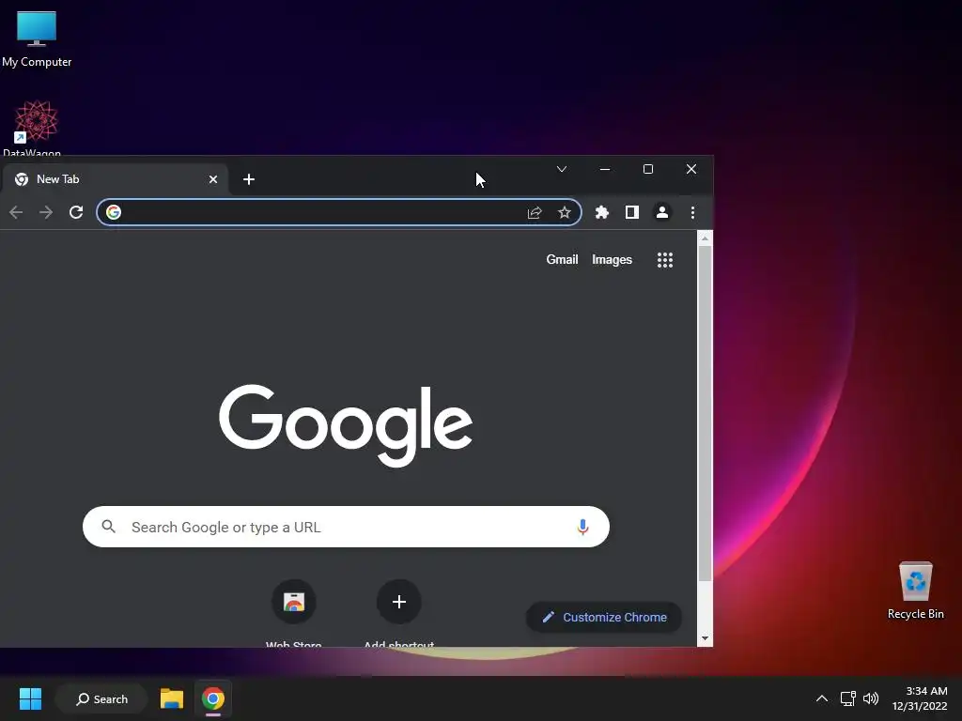Screen dimensions: 962x721
Task: Click the scrollbar down arrow
Action: click(705, 638)
